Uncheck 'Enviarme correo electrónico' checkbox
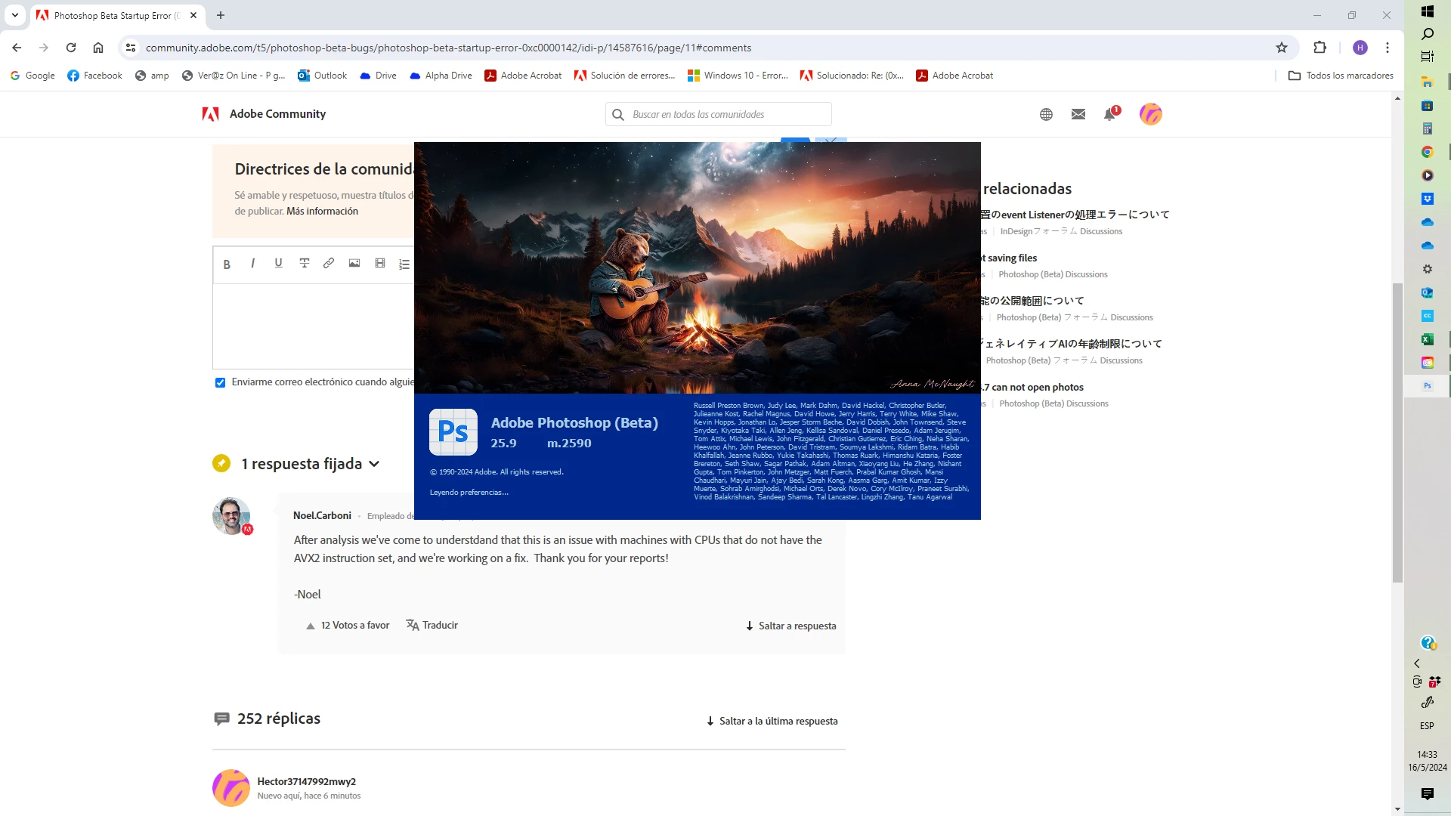Image resolution: width=1451 pixels, height=816 pixels. click(221, 382)
